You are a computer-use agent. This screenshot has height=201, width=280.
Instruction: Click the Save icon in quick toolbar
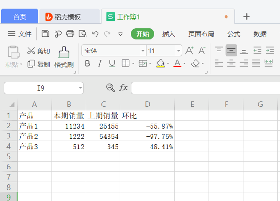tap(45, 33)
